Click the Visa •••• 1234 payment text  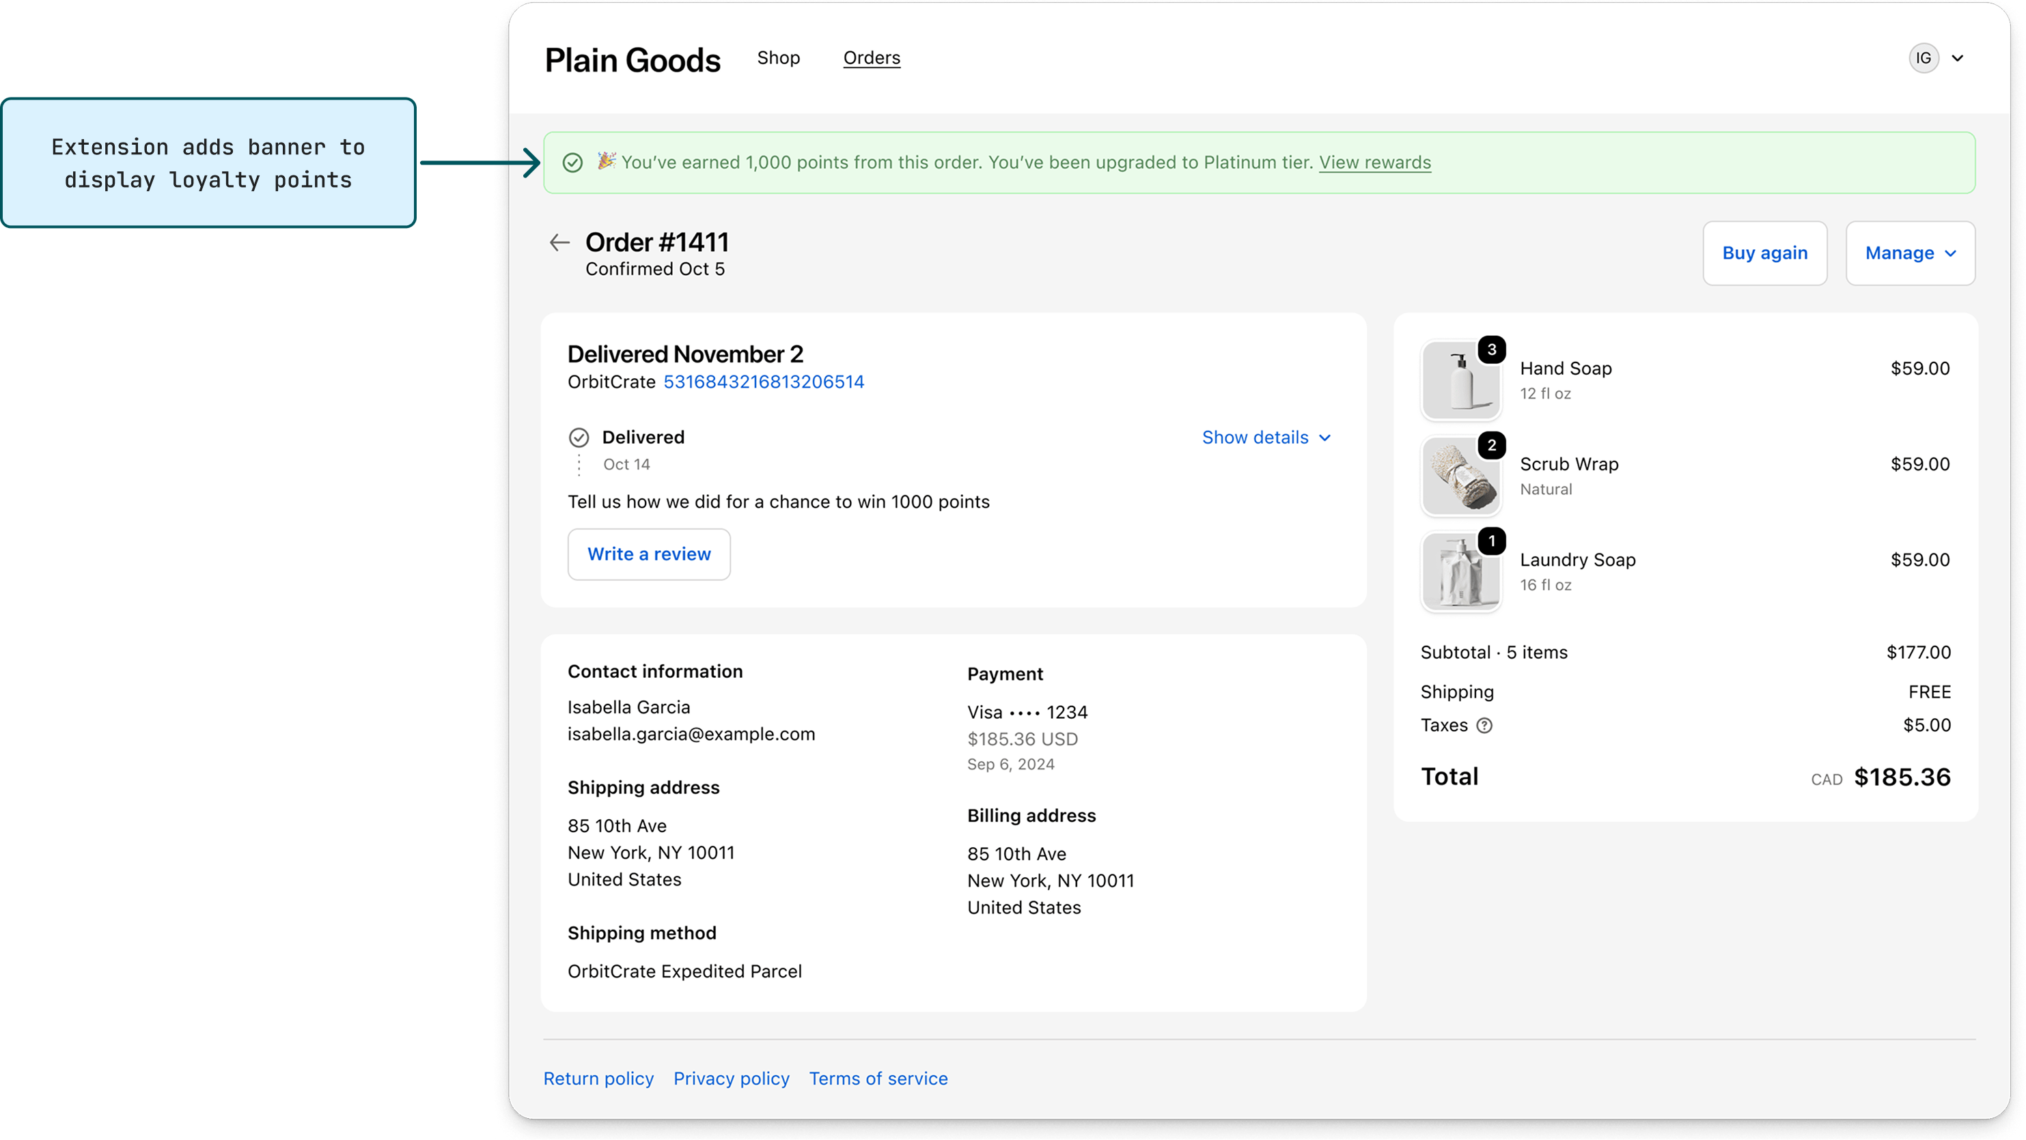coord(1027,712)
